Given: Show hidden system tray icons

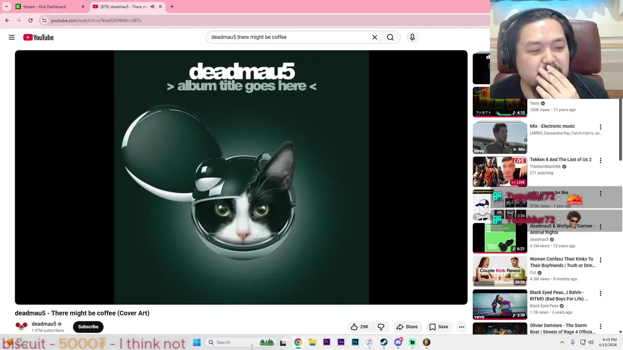Looking at the screenshot, I should point(562,342).
